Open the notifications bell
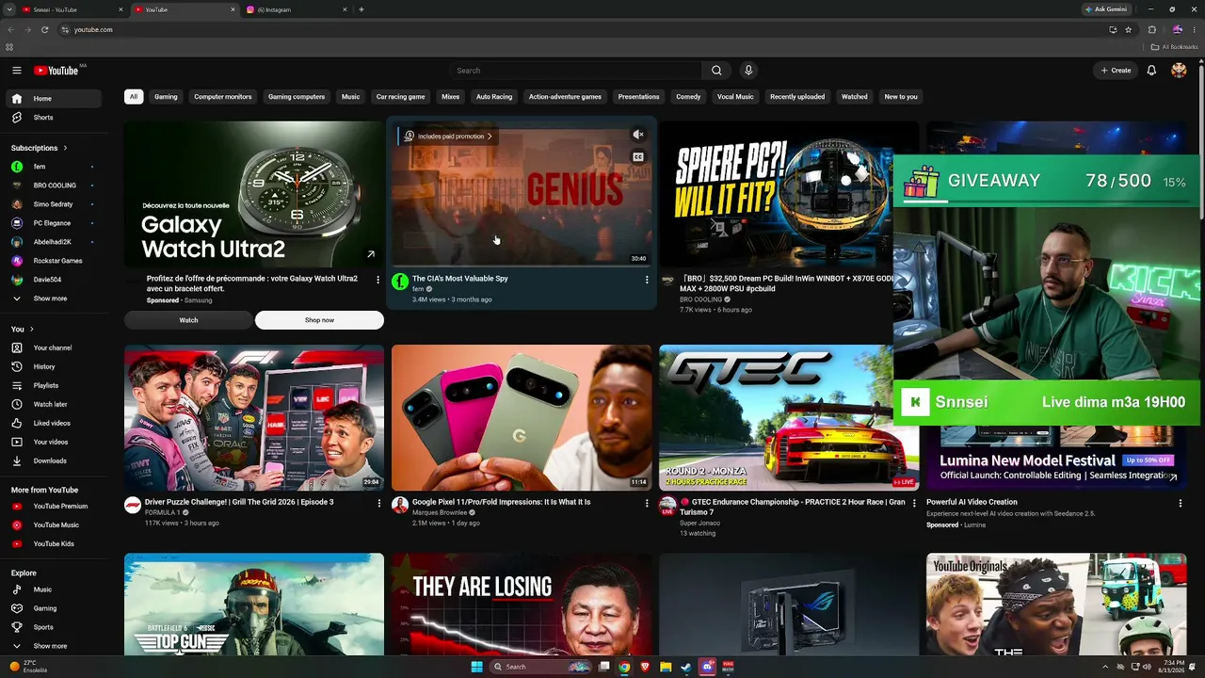 click(x=1151, y=71)
